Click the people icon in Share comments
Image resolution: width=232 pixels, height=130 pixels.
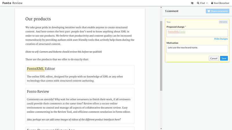(209, 11)
